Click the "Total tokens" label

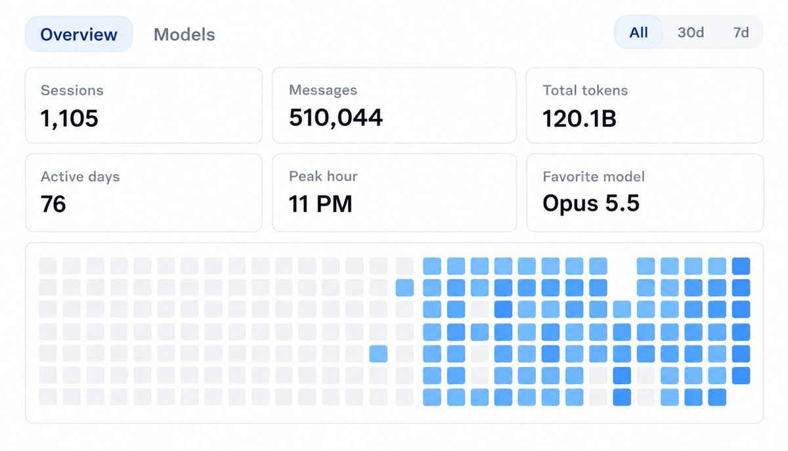tap(585, 91)
